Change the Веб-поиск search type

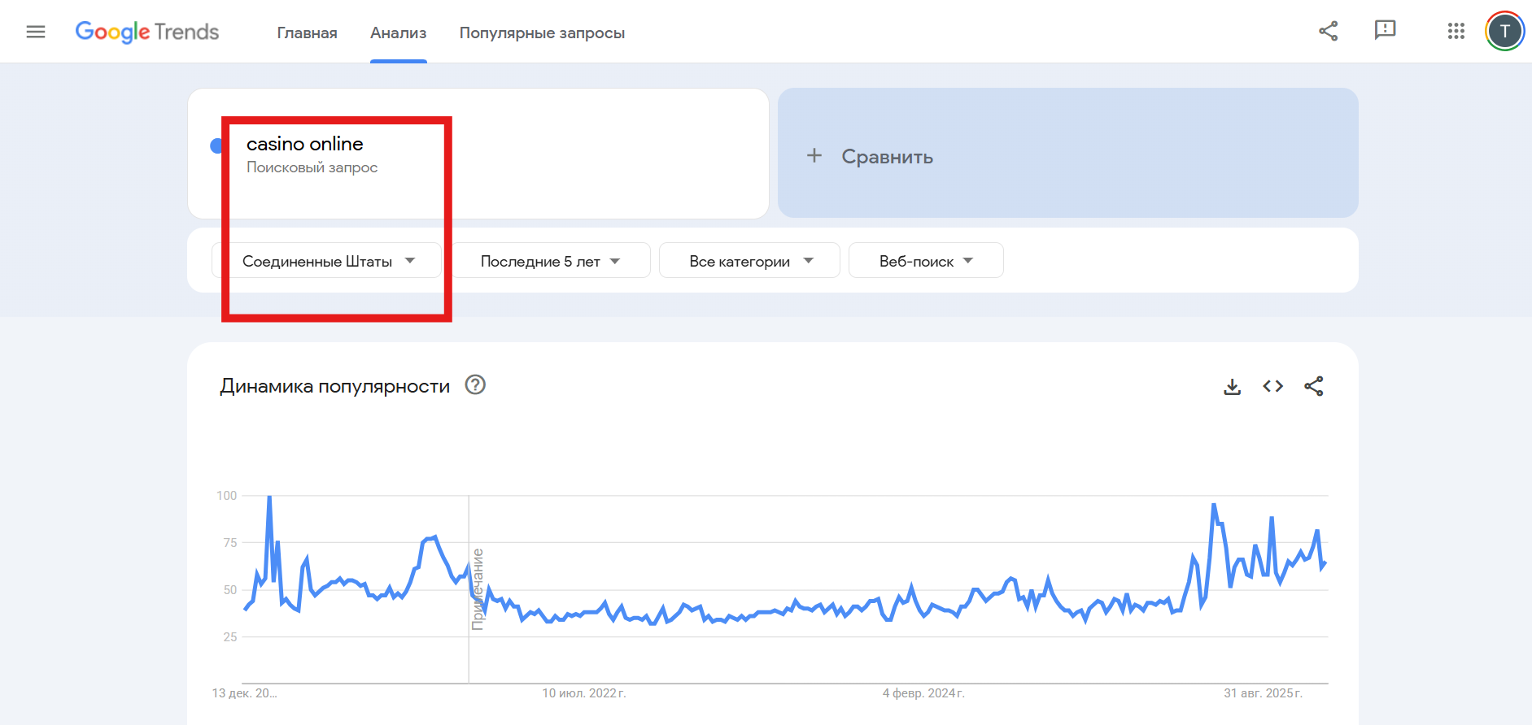point(925,260)
